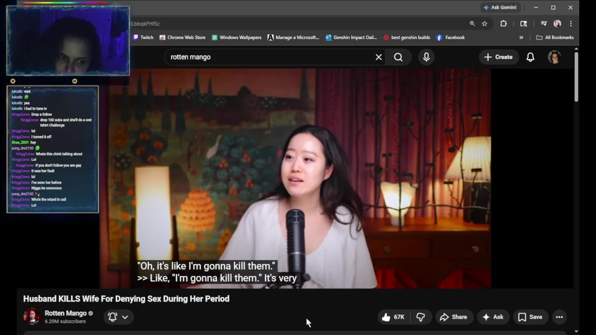Open the subscription notification bell dropdown

coord(118,317)
